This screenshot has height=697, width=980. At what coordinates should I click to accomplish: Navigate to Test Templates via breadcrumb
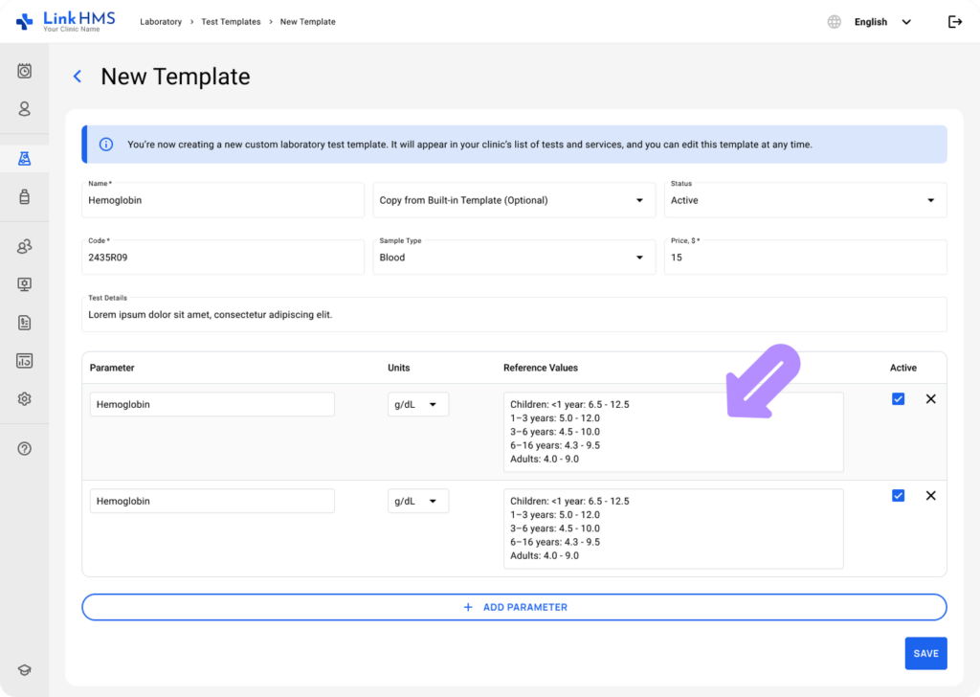231,21
